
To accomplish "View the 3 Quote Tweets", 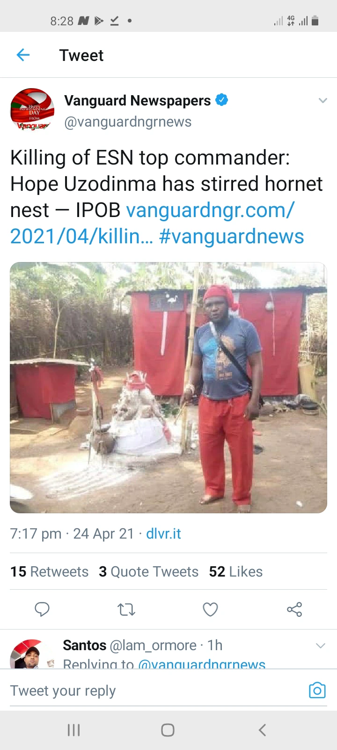I will pos(148,571).
